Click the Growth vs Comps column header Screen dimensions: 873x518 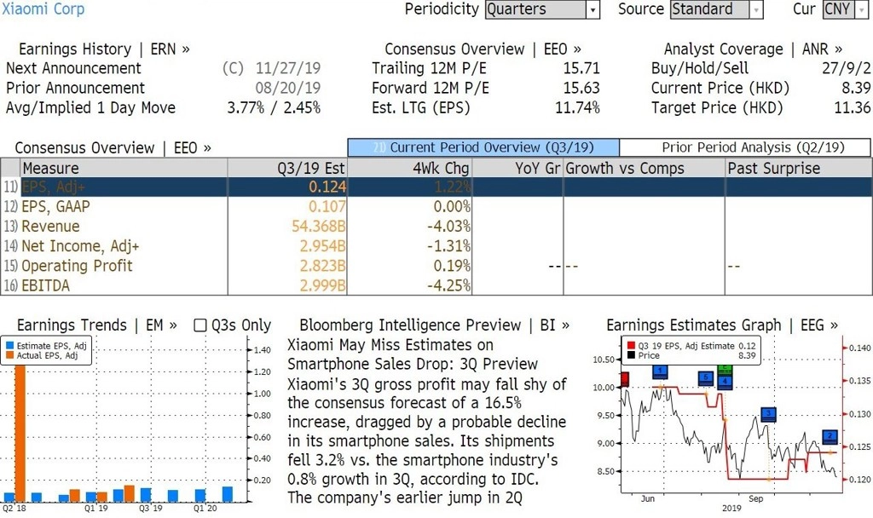(x=644, y=168)
